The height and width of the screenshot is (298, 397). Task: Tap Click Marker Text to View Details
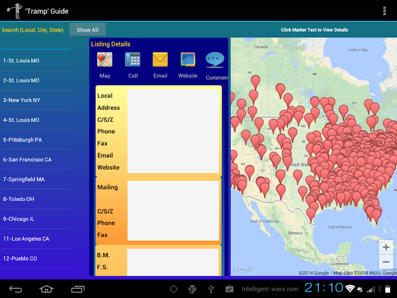click(x=314, y=30)
